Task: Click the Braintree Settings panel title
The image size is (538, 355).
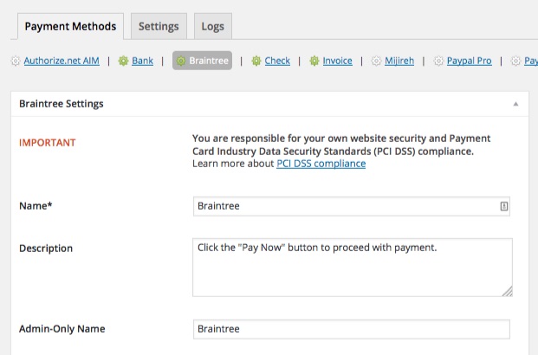Action: click(62, 104)
